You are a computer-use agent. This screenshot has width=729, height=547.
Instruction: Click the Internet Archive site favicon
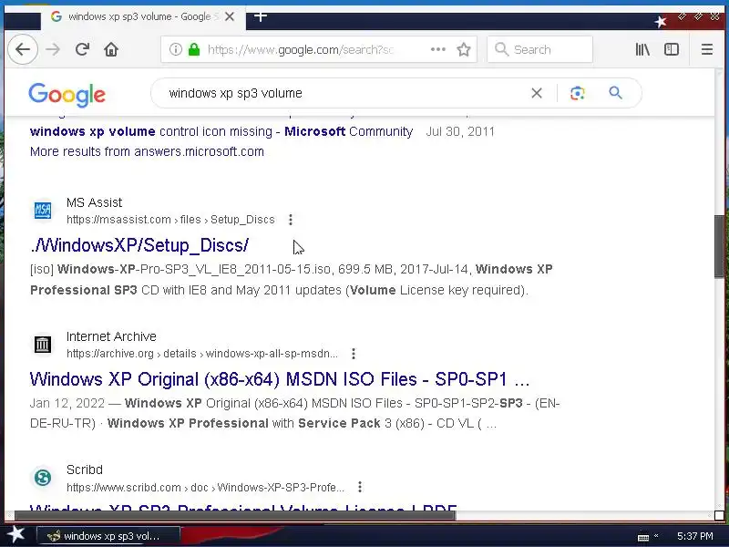pos(43,345)
